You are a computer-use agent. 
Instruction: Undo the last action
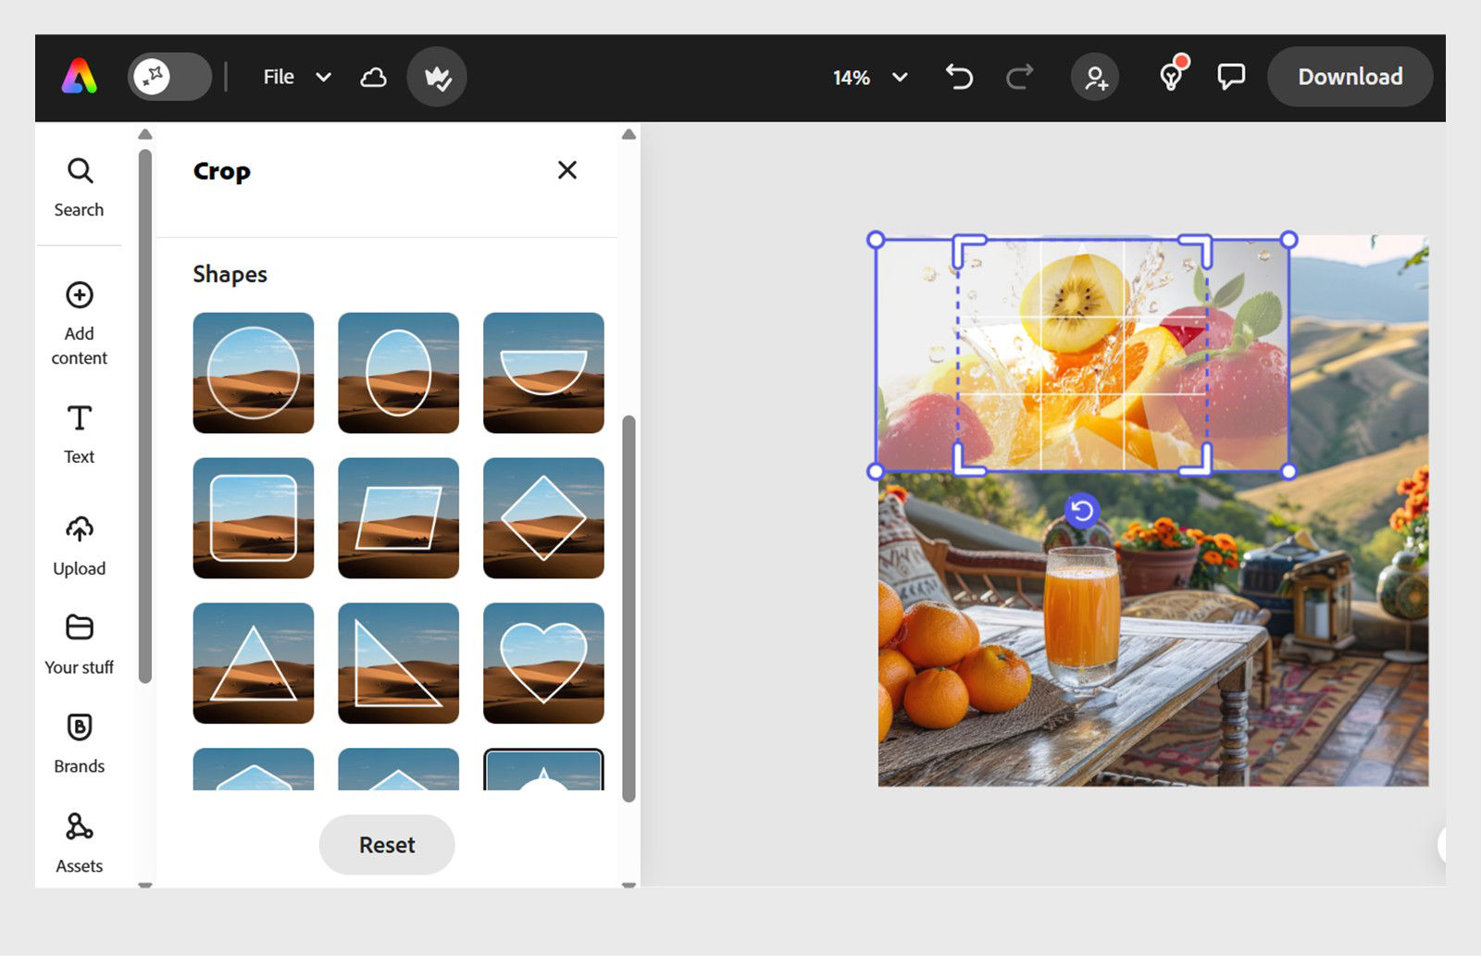958,77
